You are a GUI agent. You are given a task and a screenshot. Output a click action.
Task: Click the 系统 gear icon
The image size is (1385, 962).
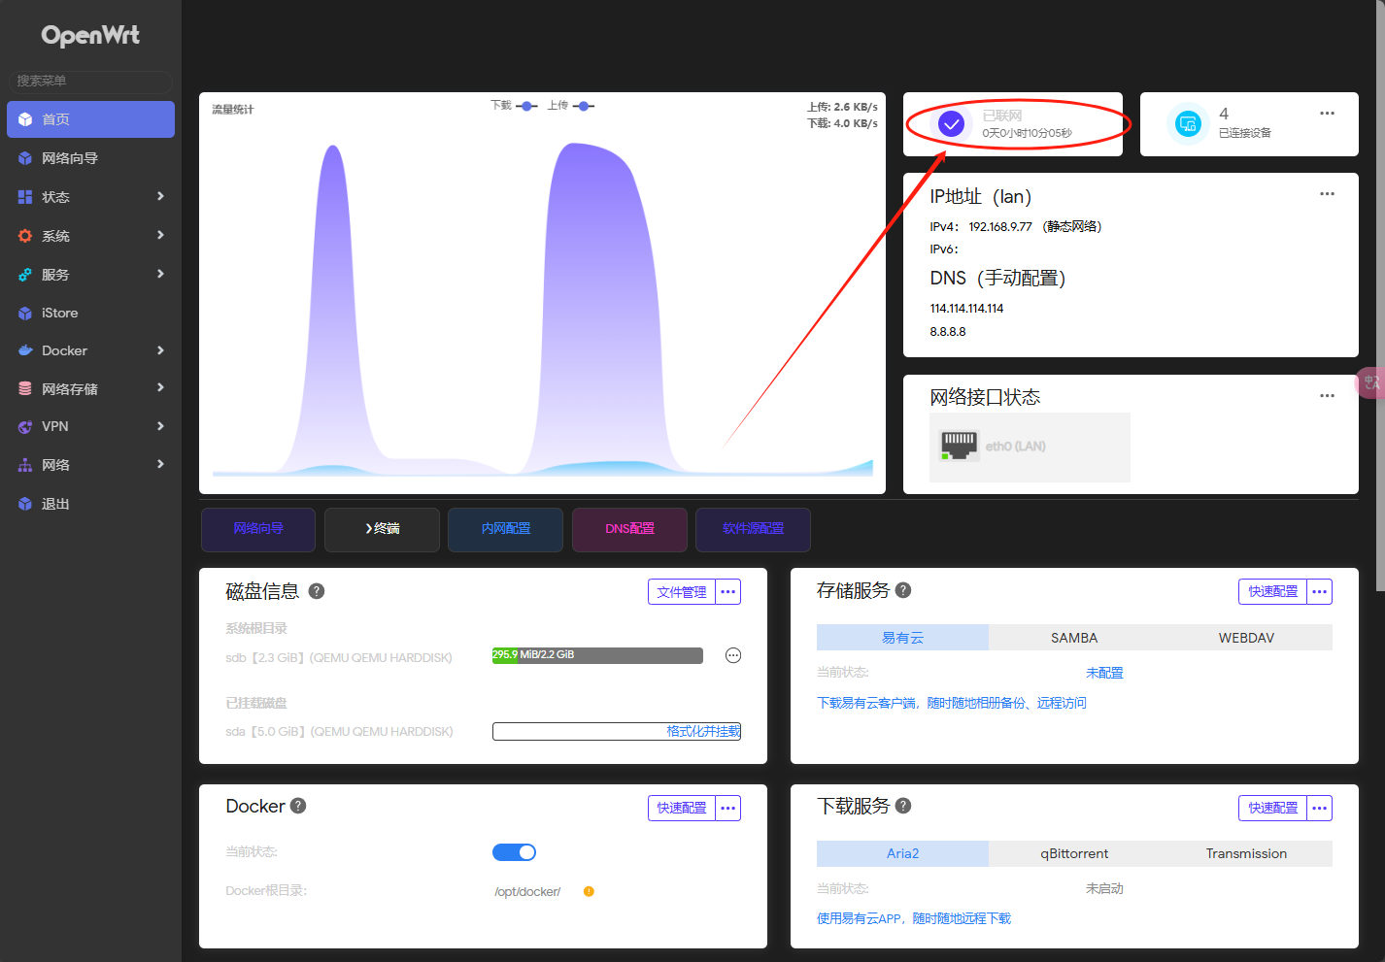coord(25,236)
